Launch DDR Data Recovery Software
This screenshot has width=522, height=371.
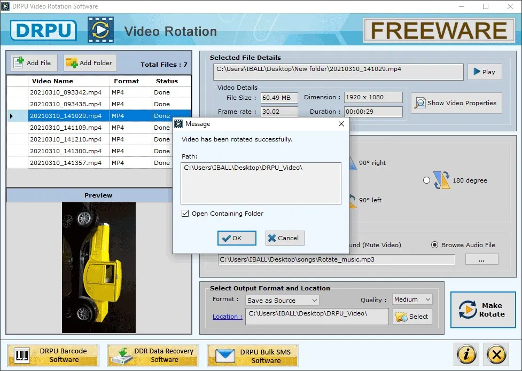pyautogui.click(x=153, y=355)
